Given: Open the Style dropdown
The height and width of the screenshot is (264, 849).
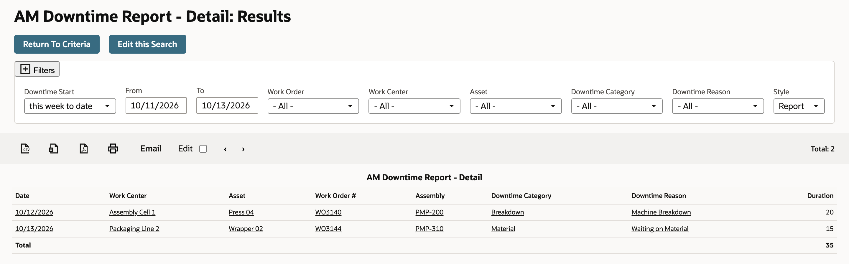Looking at the screenshot, I should tap(799, 106).
